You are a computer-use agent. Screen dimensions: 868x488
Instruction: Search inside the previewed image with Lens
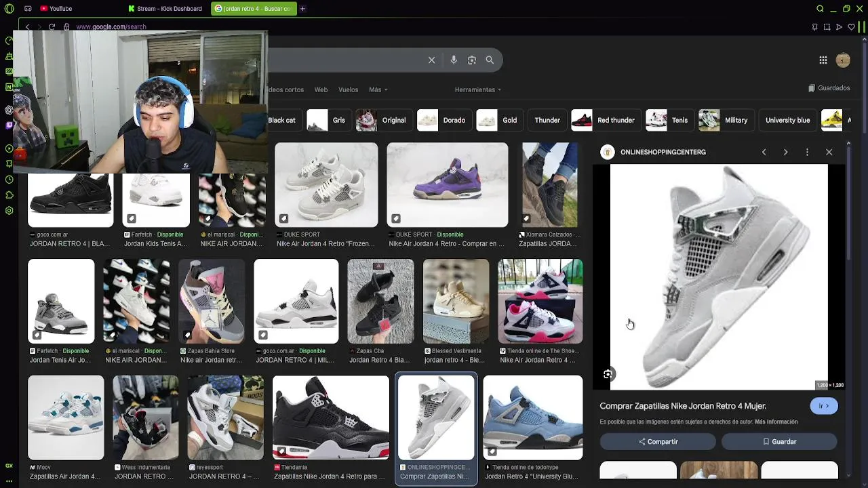608,374
